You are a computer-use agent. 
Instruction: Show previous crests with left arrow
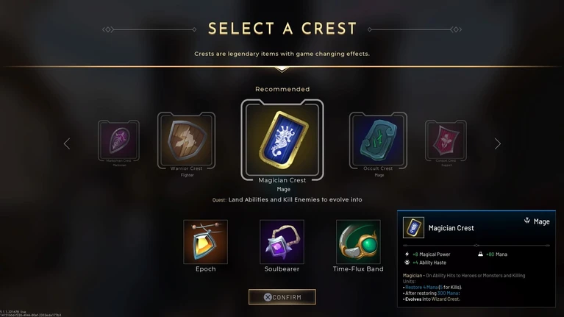67,143
